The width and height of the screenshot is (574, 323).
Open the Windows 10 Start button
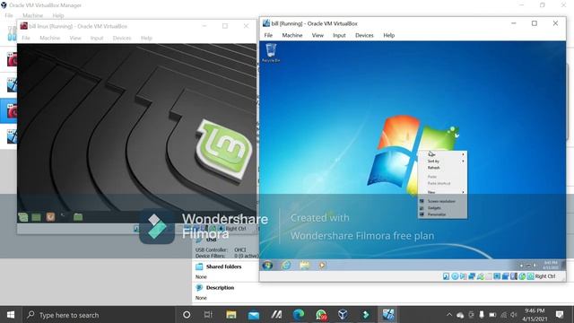[11, 315]
